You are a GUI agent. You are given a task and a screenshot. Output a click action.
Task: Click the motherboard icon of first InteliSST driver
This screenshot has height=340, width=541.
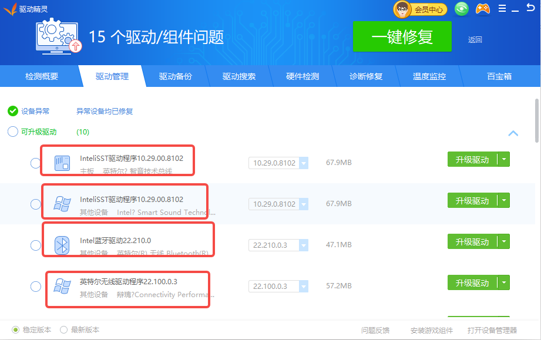[62, 163]
